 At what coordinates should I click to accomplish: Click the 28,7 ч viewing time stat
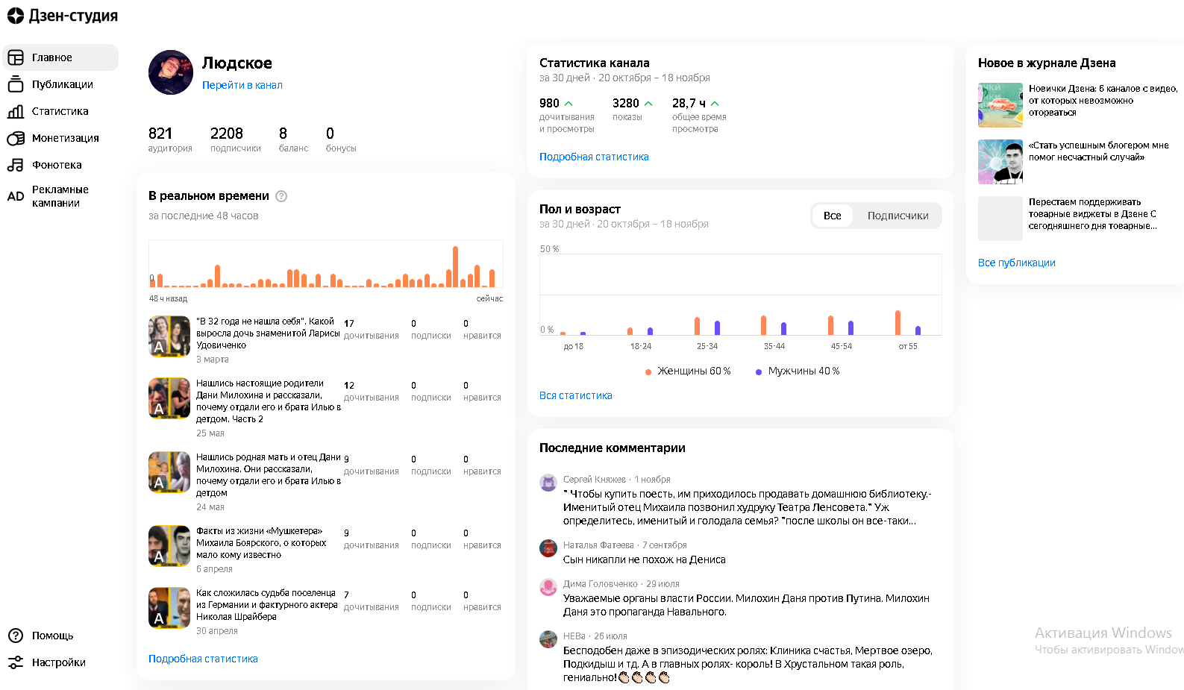(699, 115)
